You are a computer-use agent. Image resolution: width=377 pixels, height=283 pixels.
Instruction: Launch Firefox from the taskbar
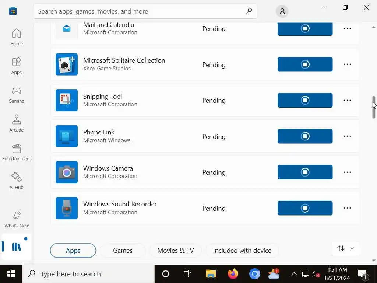pyautogui.click(x=233, y=274)
